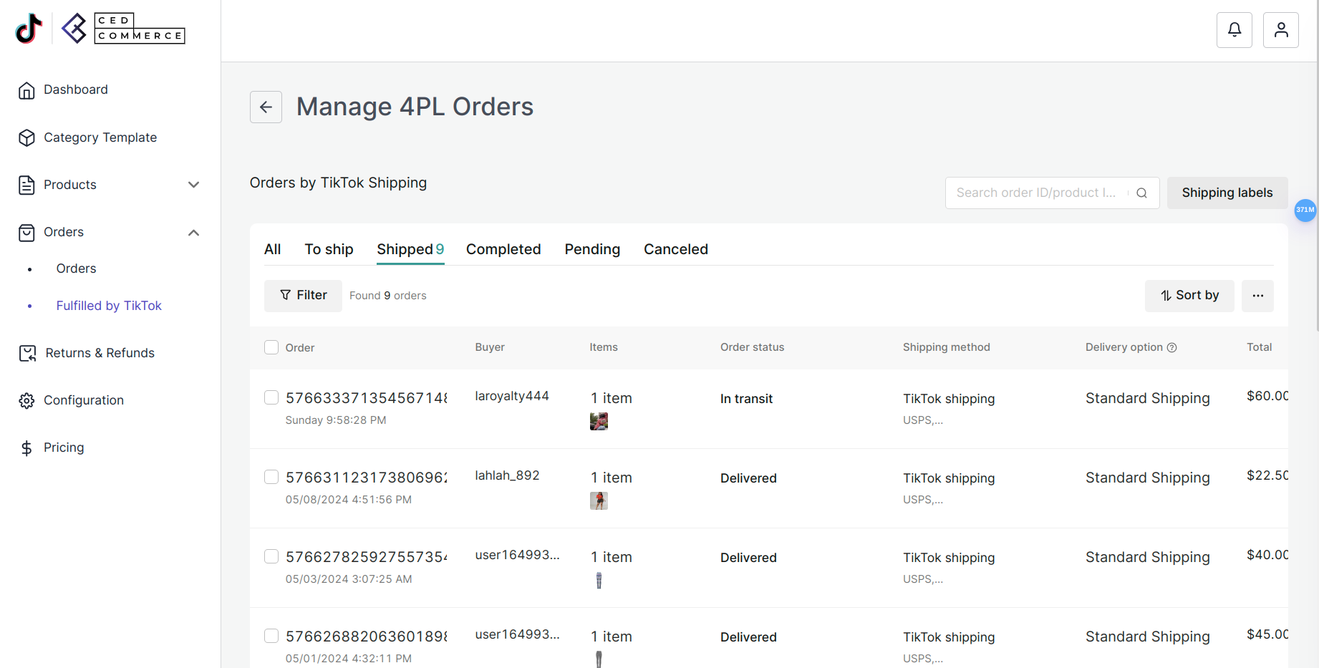1319x668 pixels.
Task: Click the Returns & Refunds icon
Action: 27,353
